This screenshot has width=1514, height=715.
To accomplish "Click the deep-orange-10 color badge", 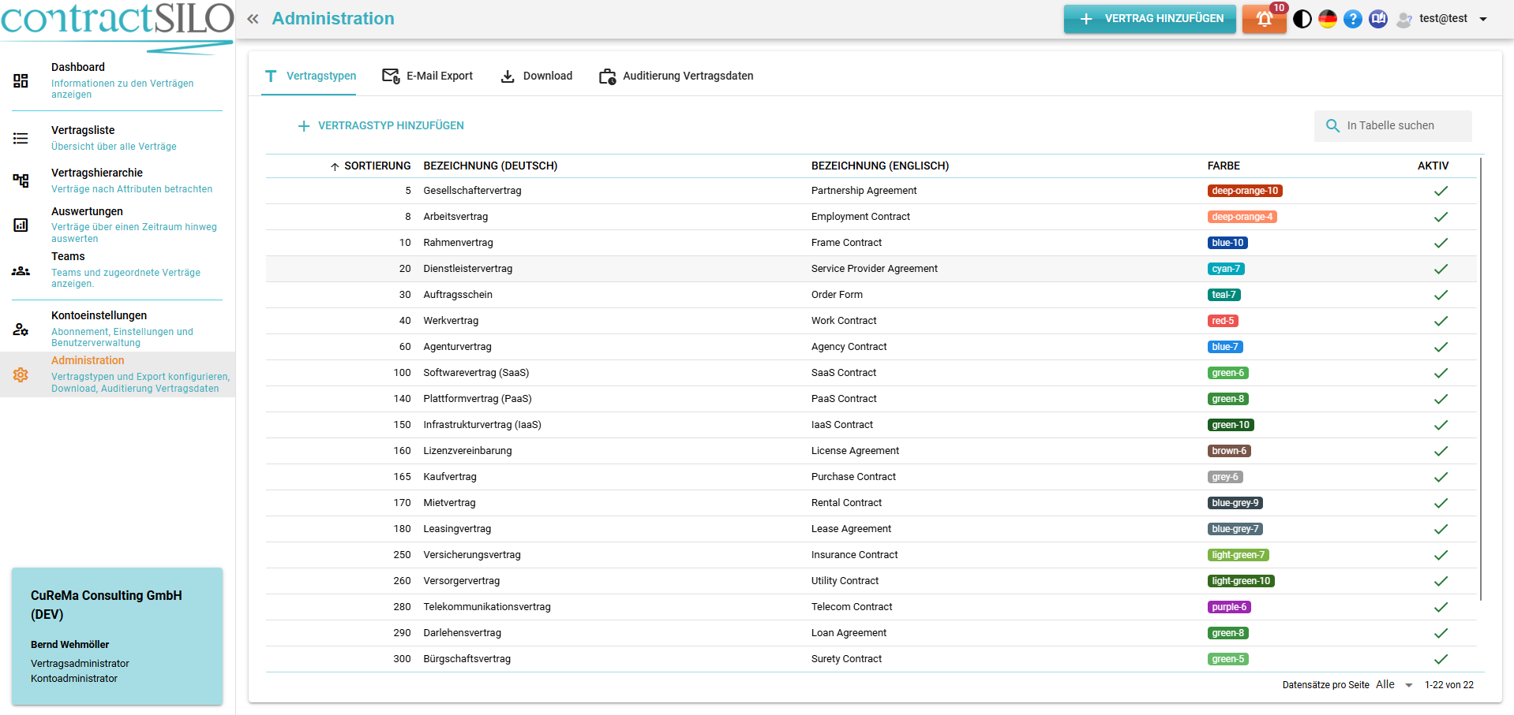I will (1245, 191).
